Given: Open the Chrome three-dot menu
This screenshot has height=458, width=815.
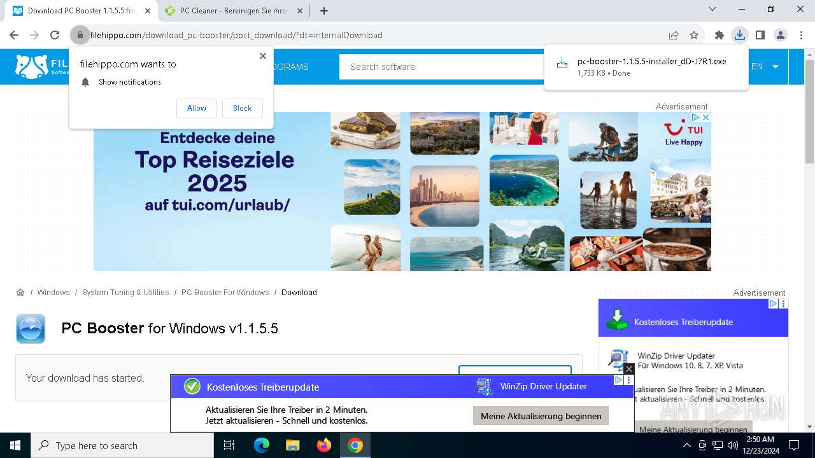Looking at the screenshot, I should pos(800,35).
